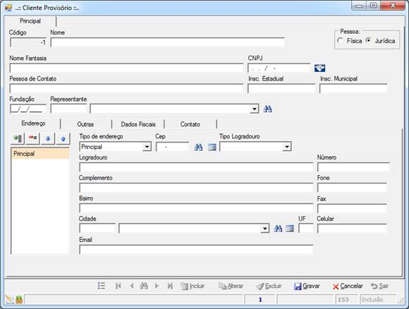Move address down with blue down arrow

click(x=48, y=138)
